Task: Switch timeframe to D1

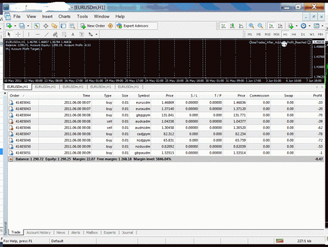Action: click(303, 34)
